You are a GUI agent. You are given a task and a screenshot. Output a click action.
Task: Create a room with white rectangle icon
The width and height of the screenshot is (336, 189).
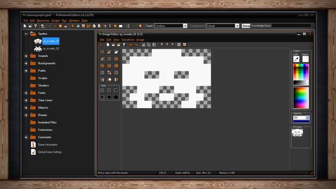click(121, 26)
